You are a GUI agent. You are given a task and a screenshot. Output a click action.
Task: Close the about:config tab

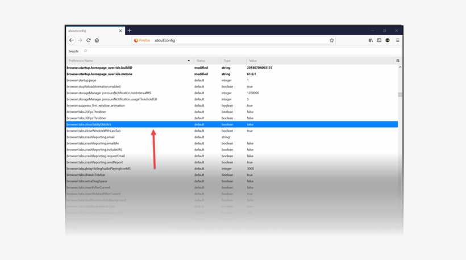(x=120, y=31)
